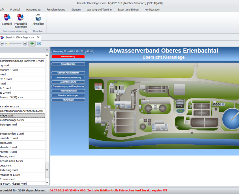The width and height of the screenshot is (239, 194).
Task: Click the list scrollbar down arrow
Action: 47,183
